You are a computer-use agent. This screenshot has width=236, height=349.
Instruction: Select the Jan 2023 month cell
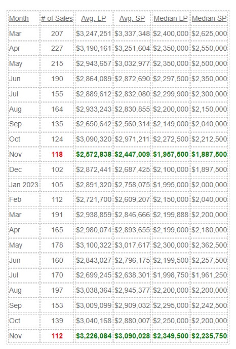(24, 185)
